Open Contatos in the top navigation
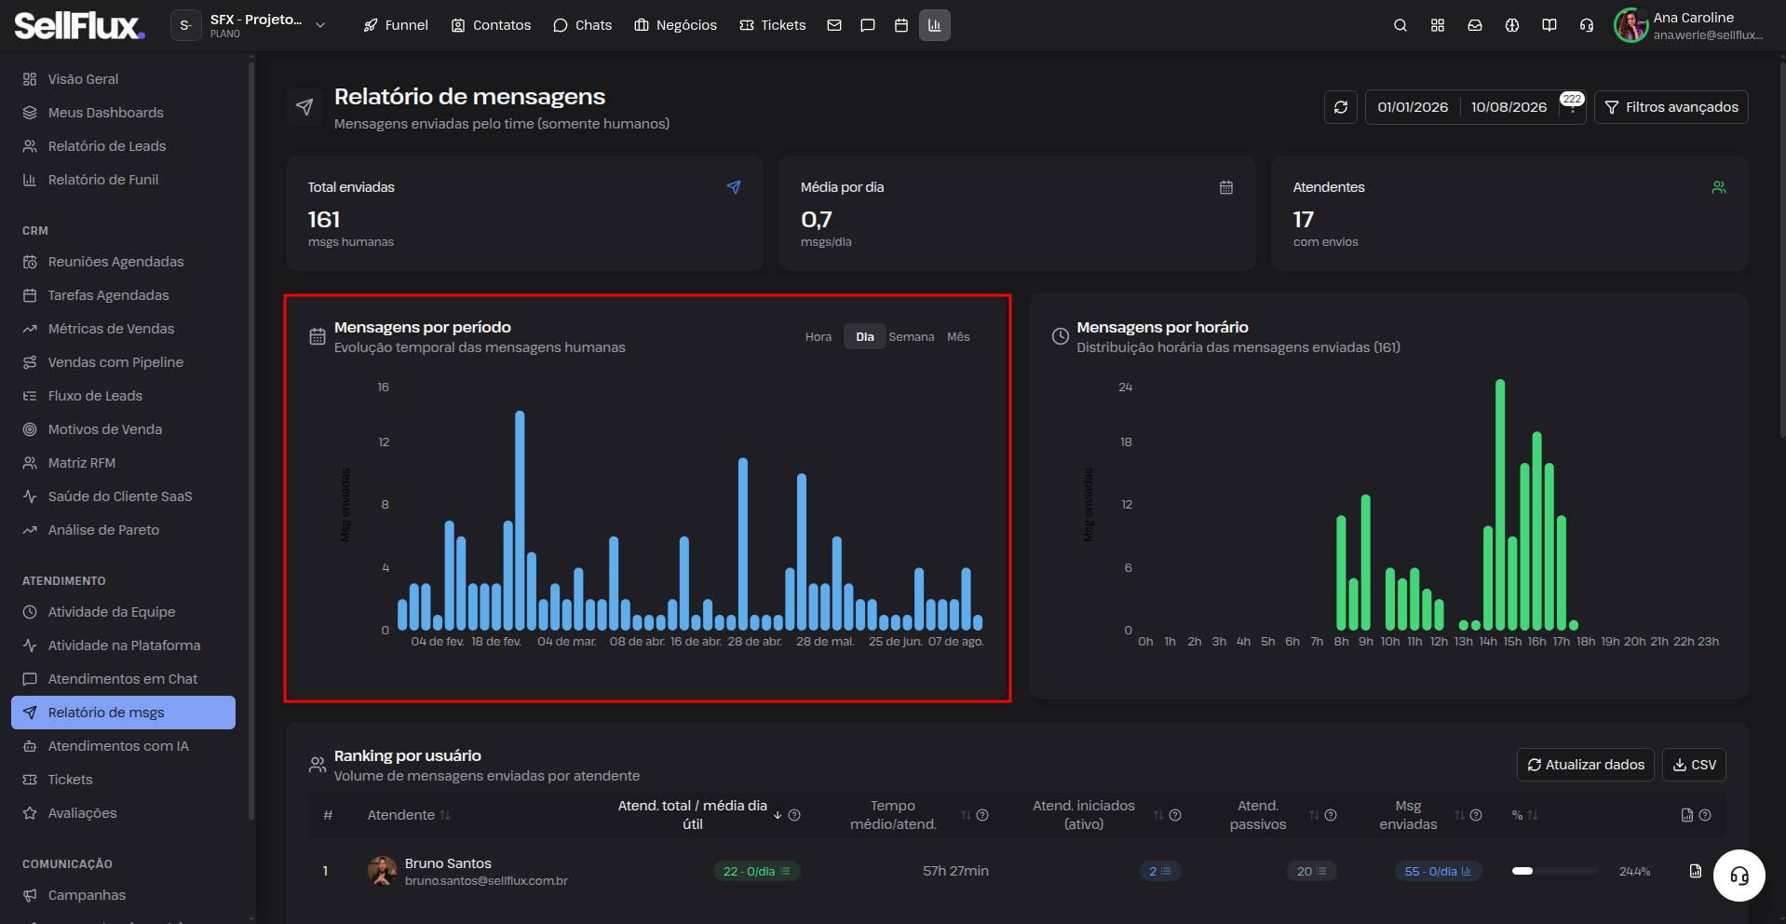Viewport: 1786px width, 924px height. point(491,25)
